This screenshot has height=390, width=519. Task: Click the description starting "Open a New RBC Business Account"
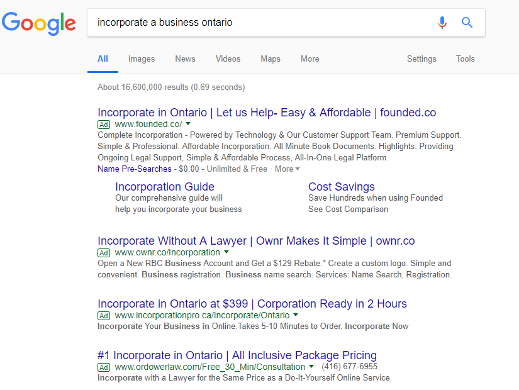[275, 269]
